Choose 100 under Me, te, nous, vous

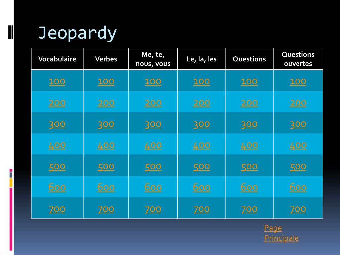coord(153,82)
